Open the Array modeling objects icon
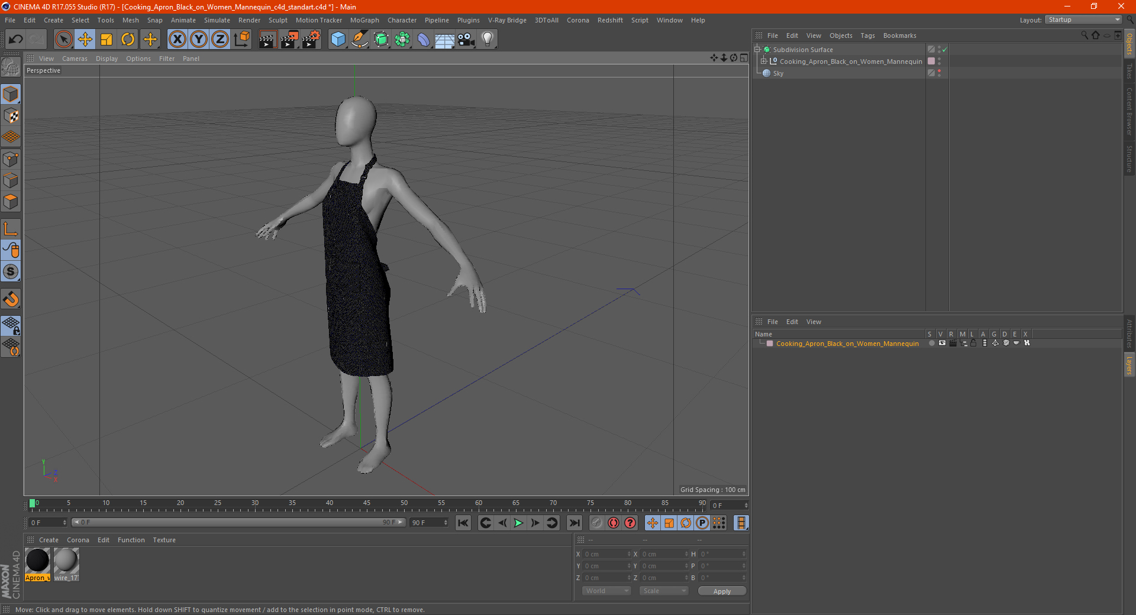This screenshot has width=1136, height=615. coord(402,40)
